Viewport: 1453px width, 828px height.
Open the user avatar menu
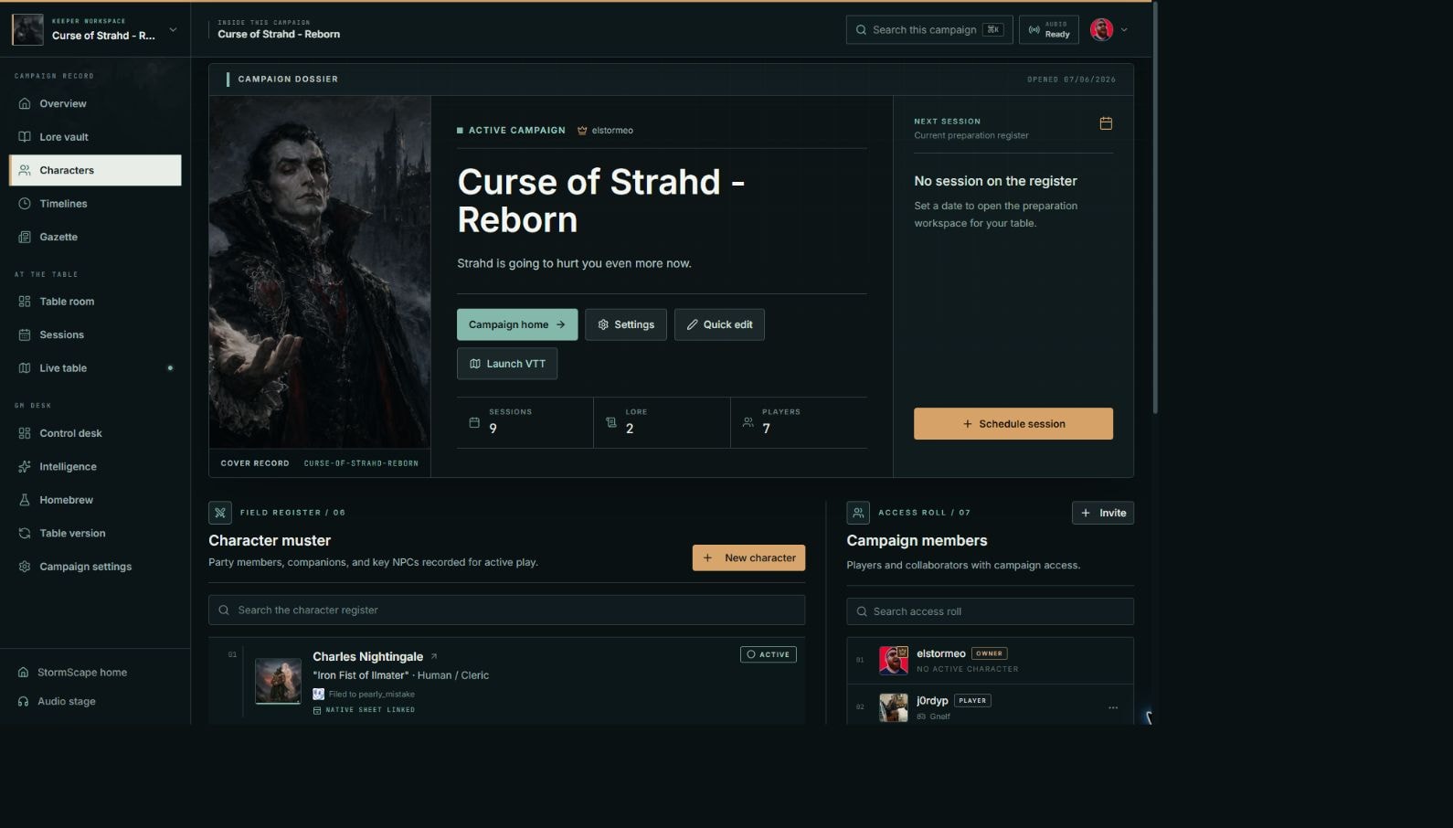coord(1101,29)
